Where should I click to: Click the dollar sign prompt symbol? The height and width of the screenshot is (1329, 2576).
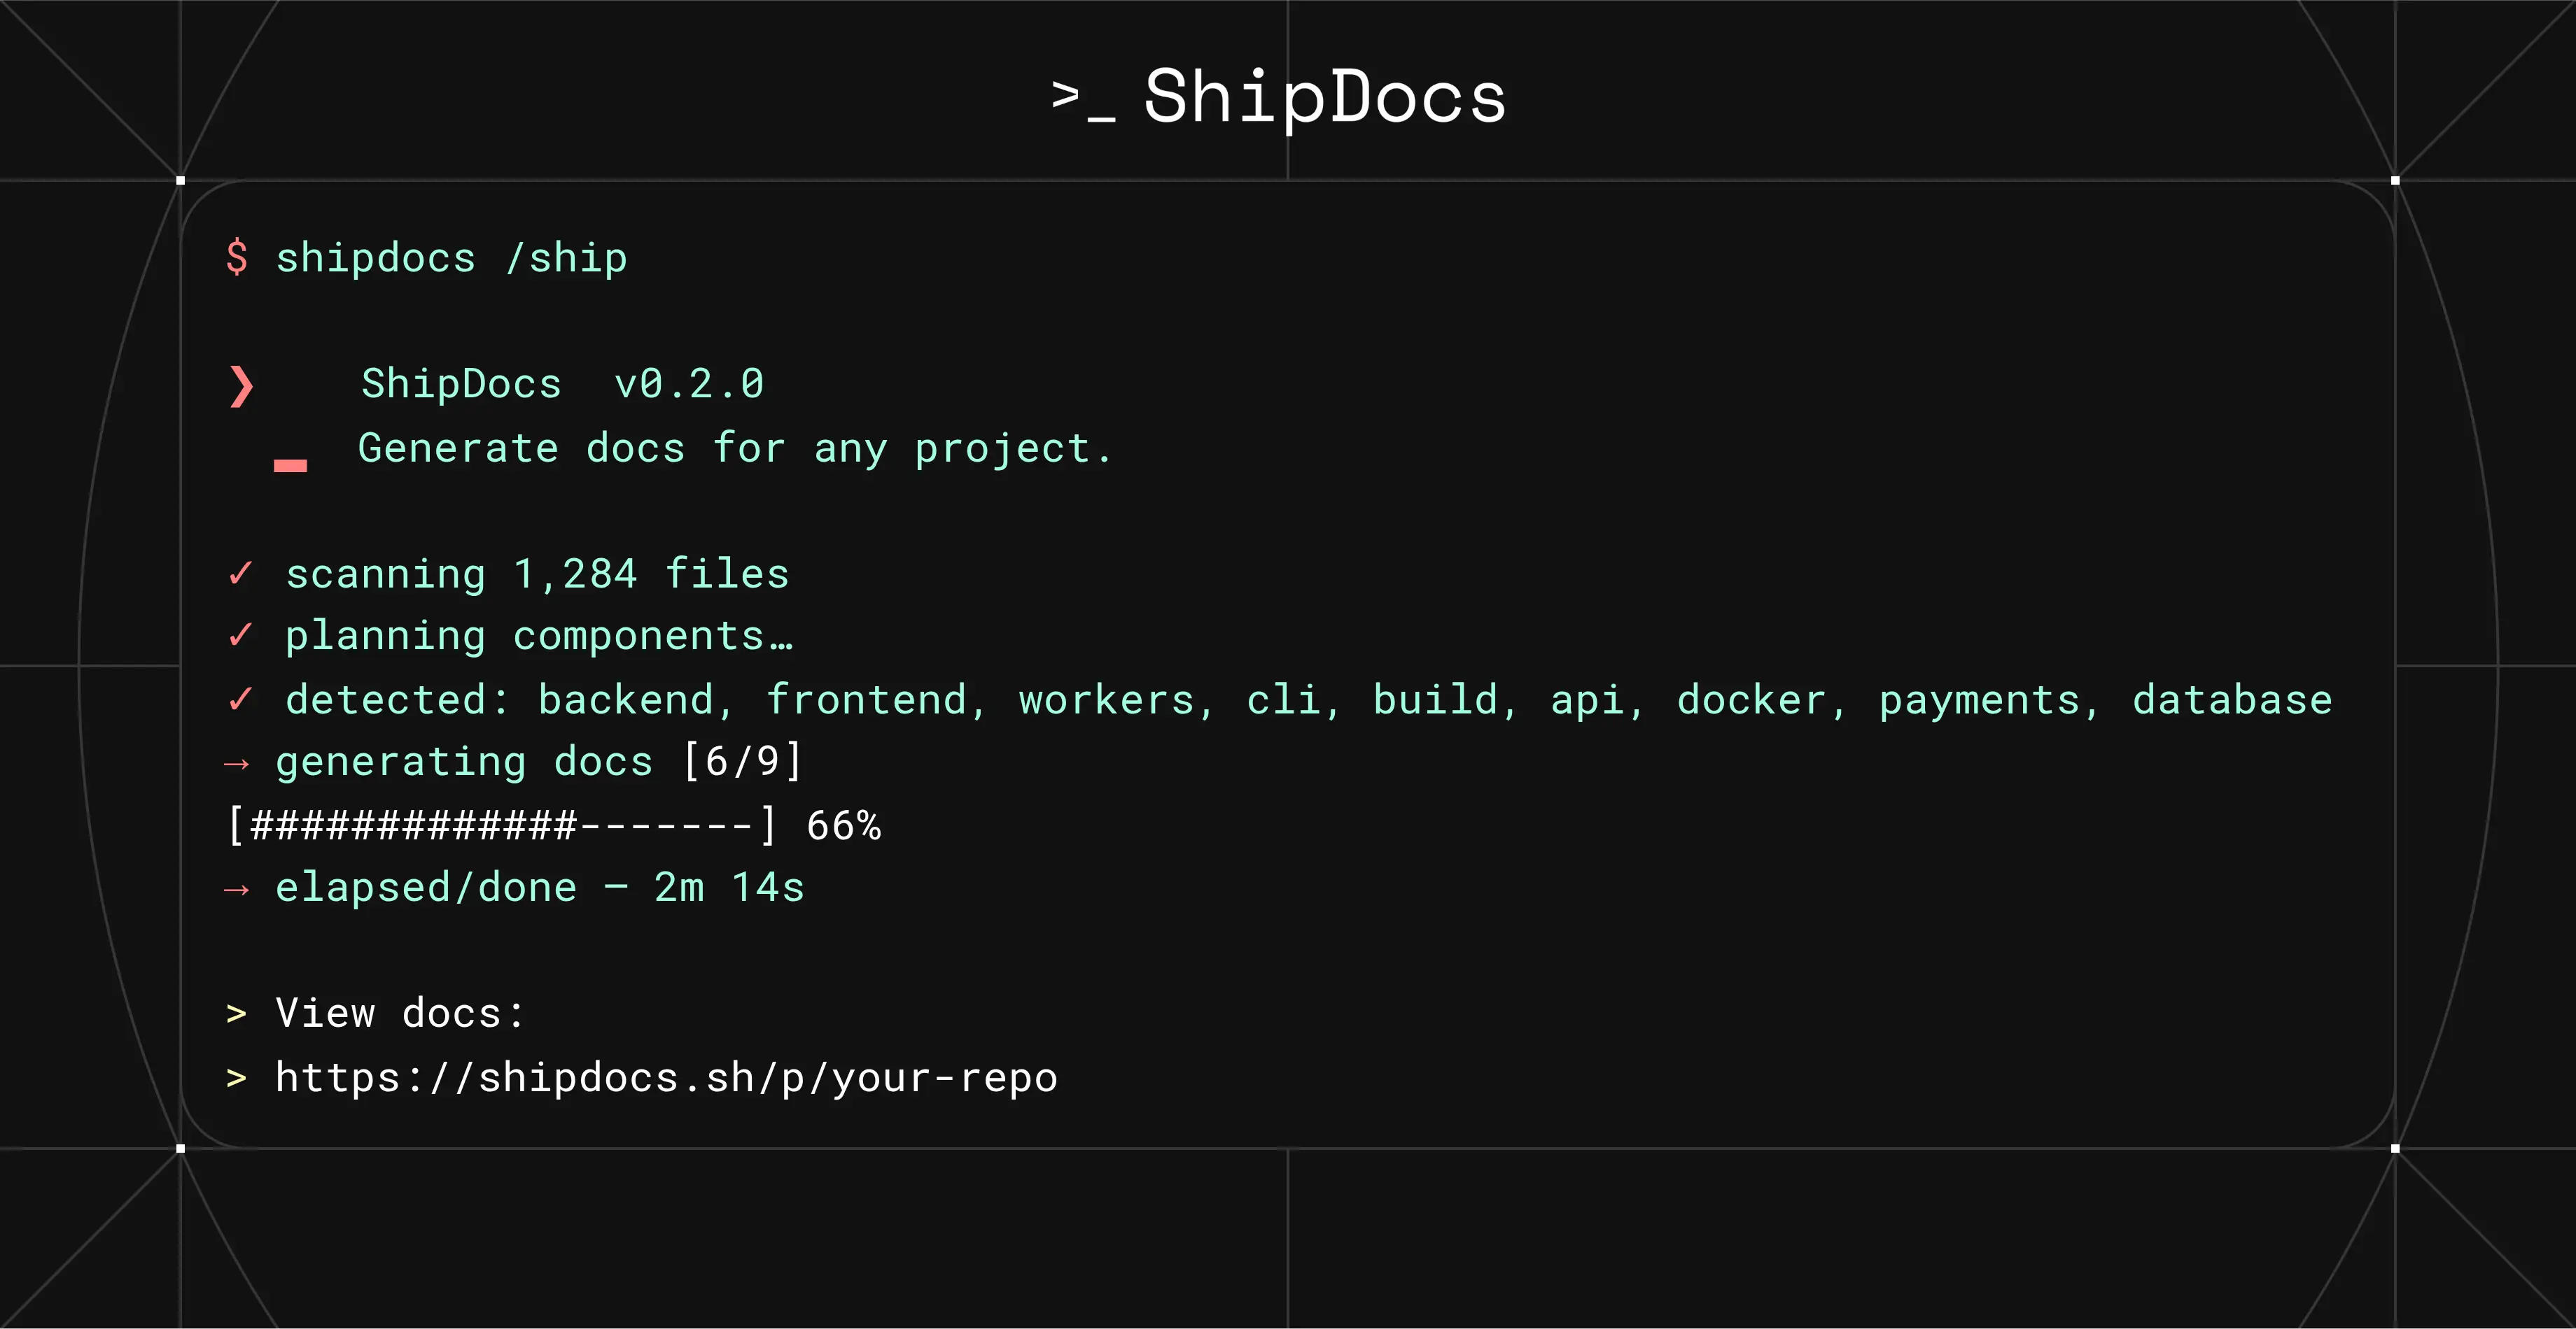point(237,258)
